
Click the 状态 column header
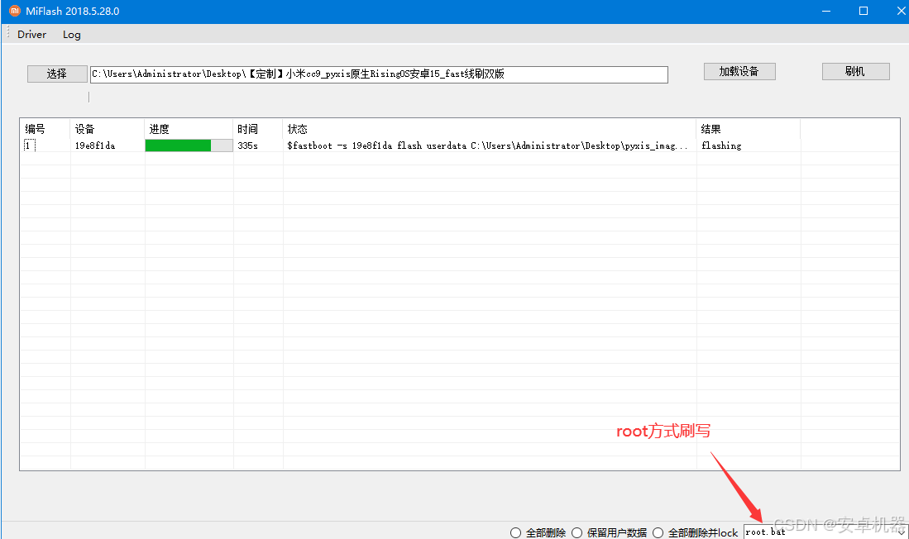click(x=490, y=129)
